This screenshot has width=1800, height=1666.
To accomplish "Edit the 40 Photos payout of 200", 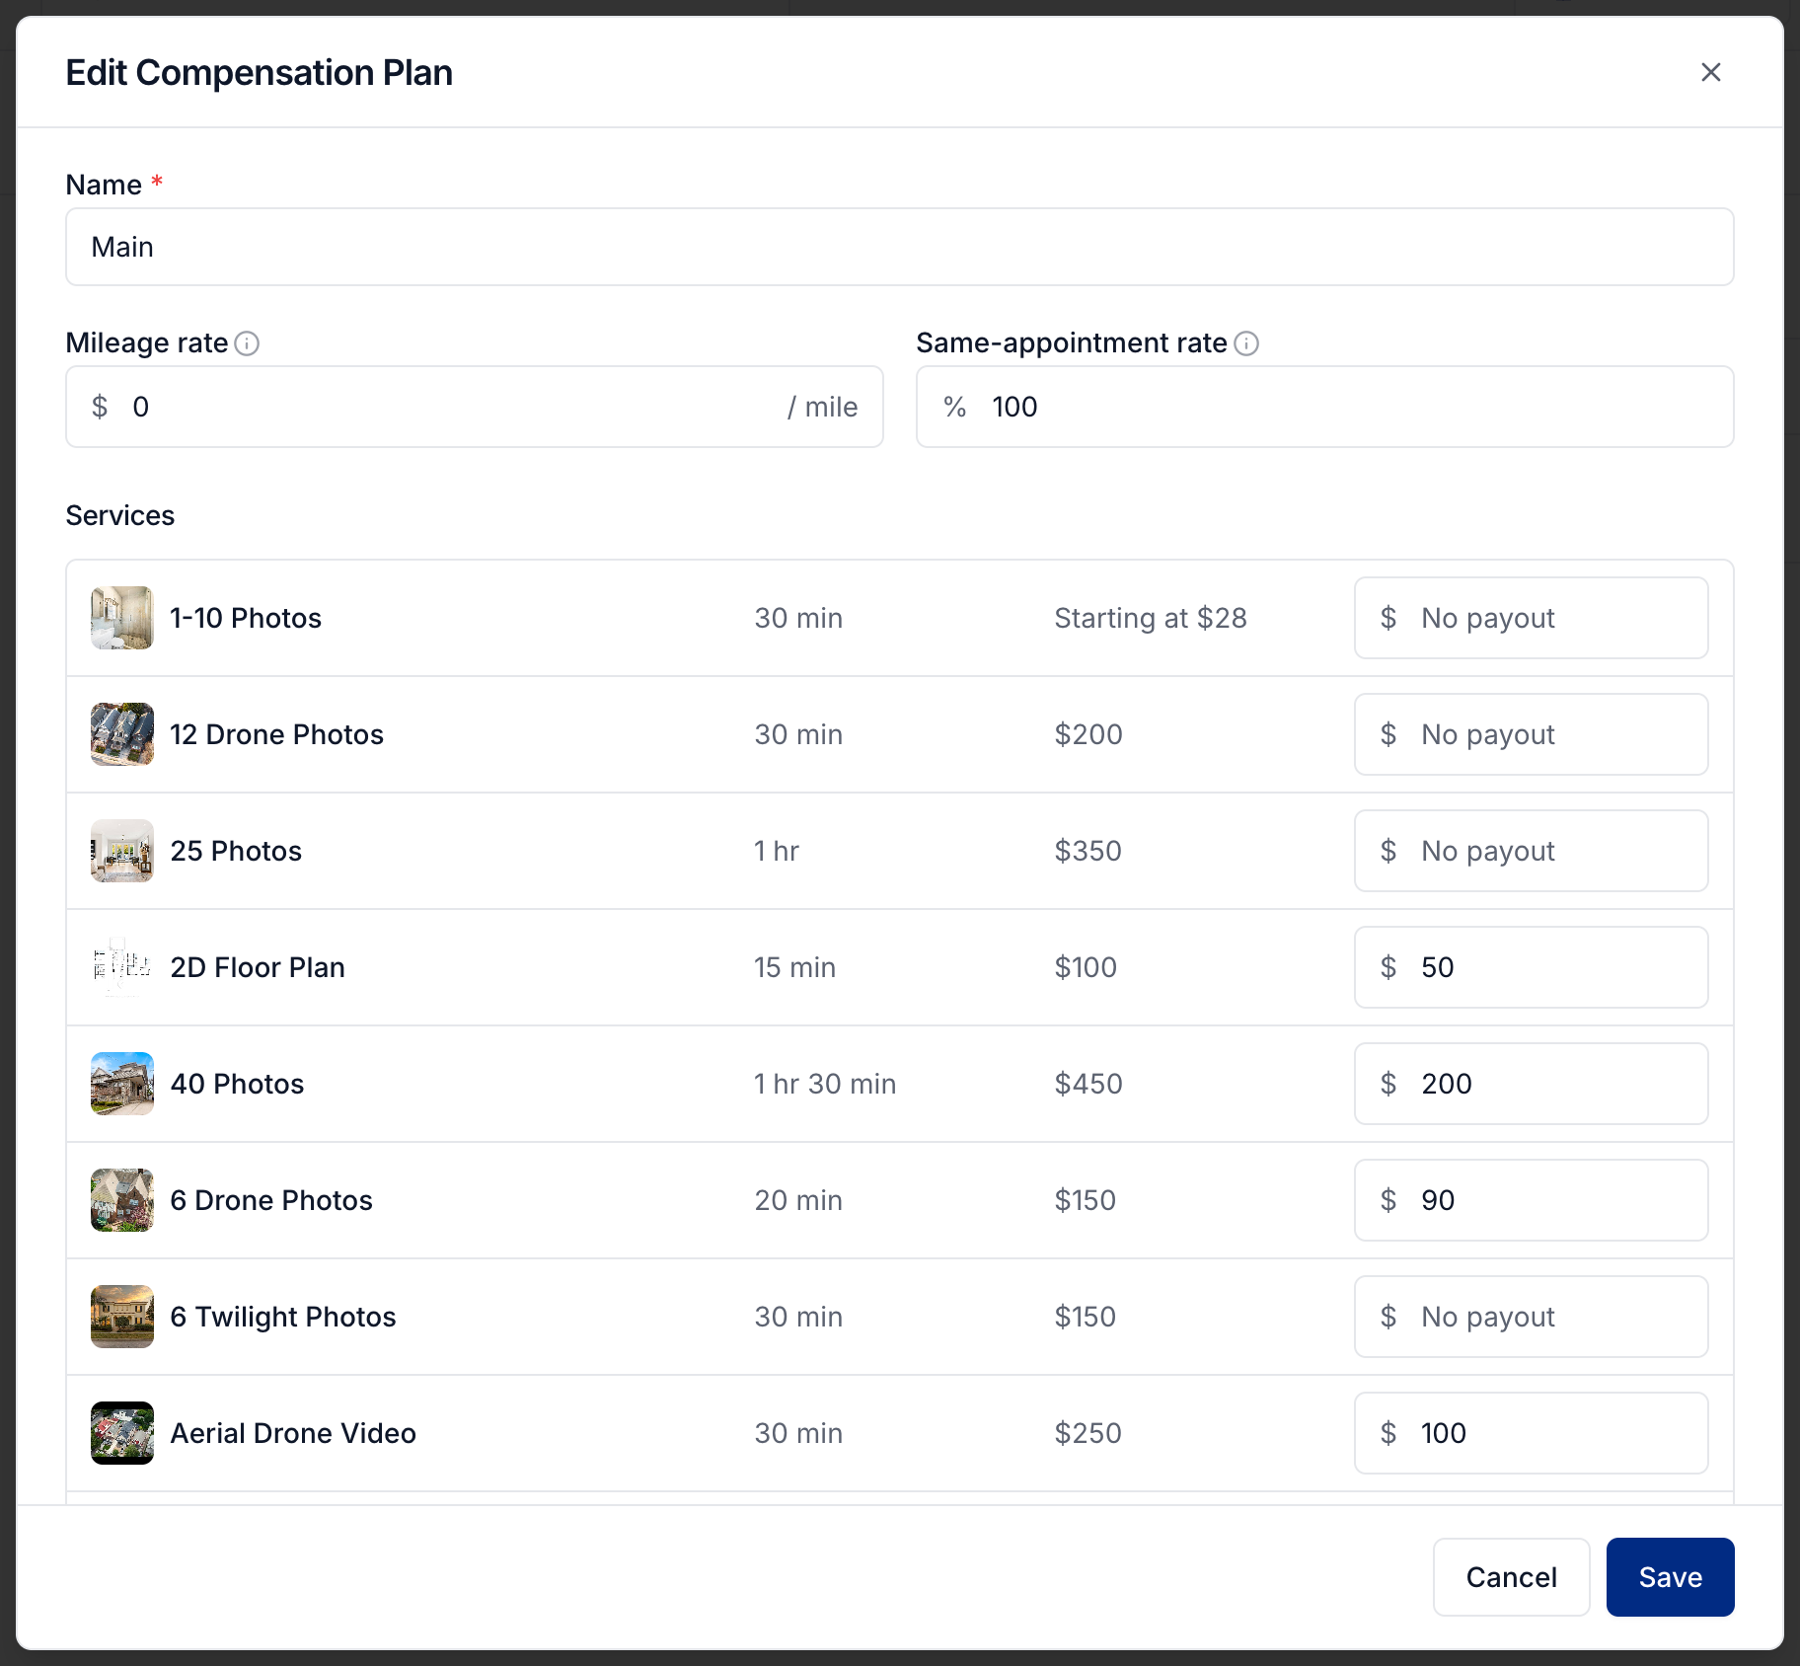I will click(x=1532, y=1084).
